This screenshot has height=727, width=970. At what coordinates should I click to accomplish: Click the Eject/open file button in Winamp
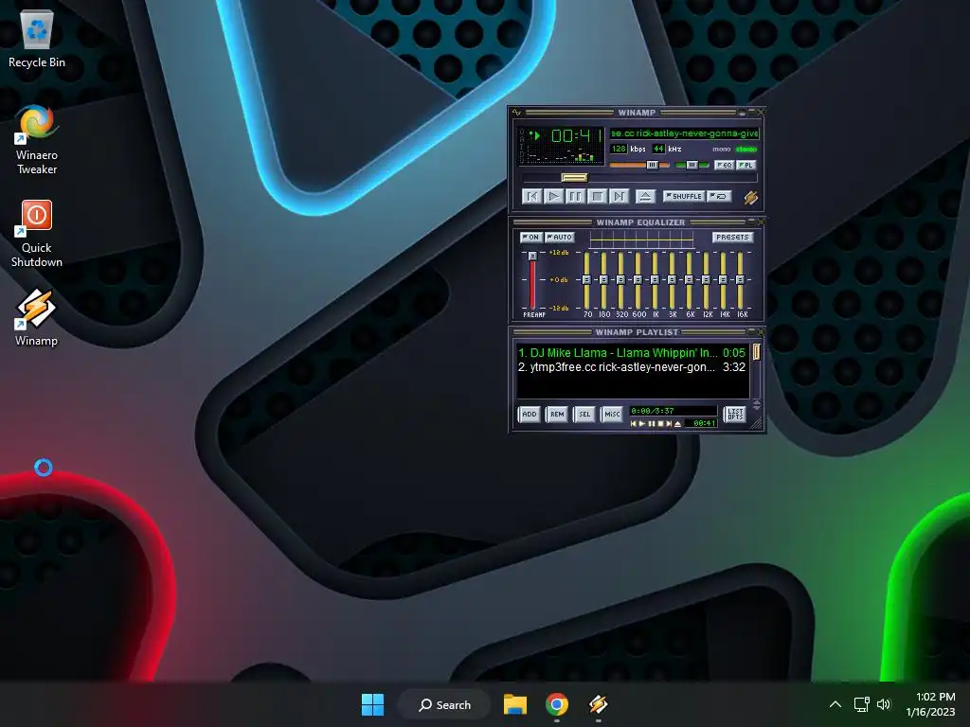[645, 197]
